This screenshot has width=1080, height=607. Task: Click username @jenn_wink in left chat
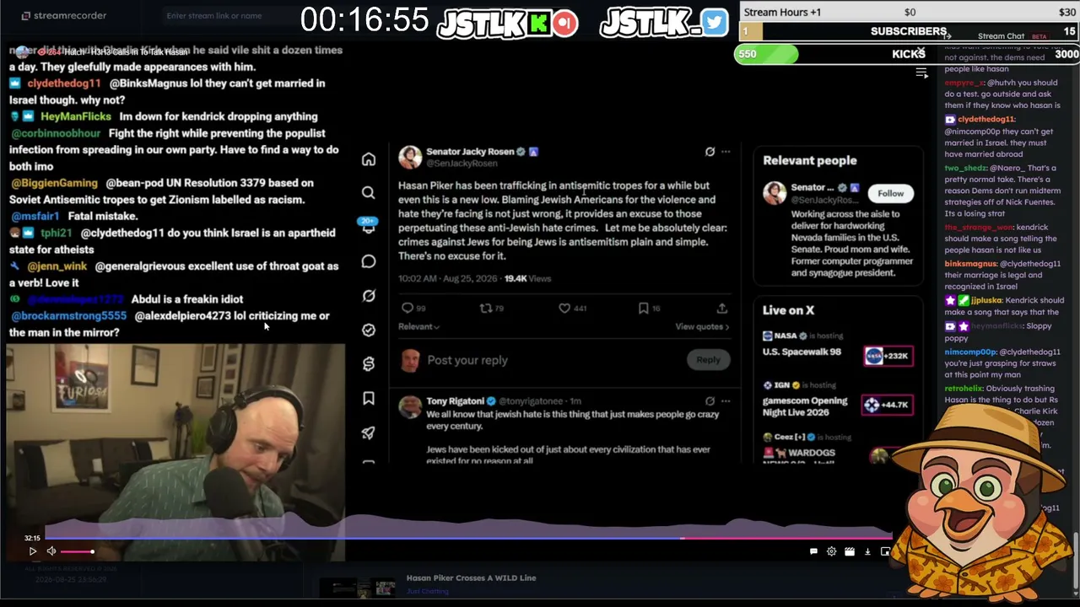[x=57, y=266]
